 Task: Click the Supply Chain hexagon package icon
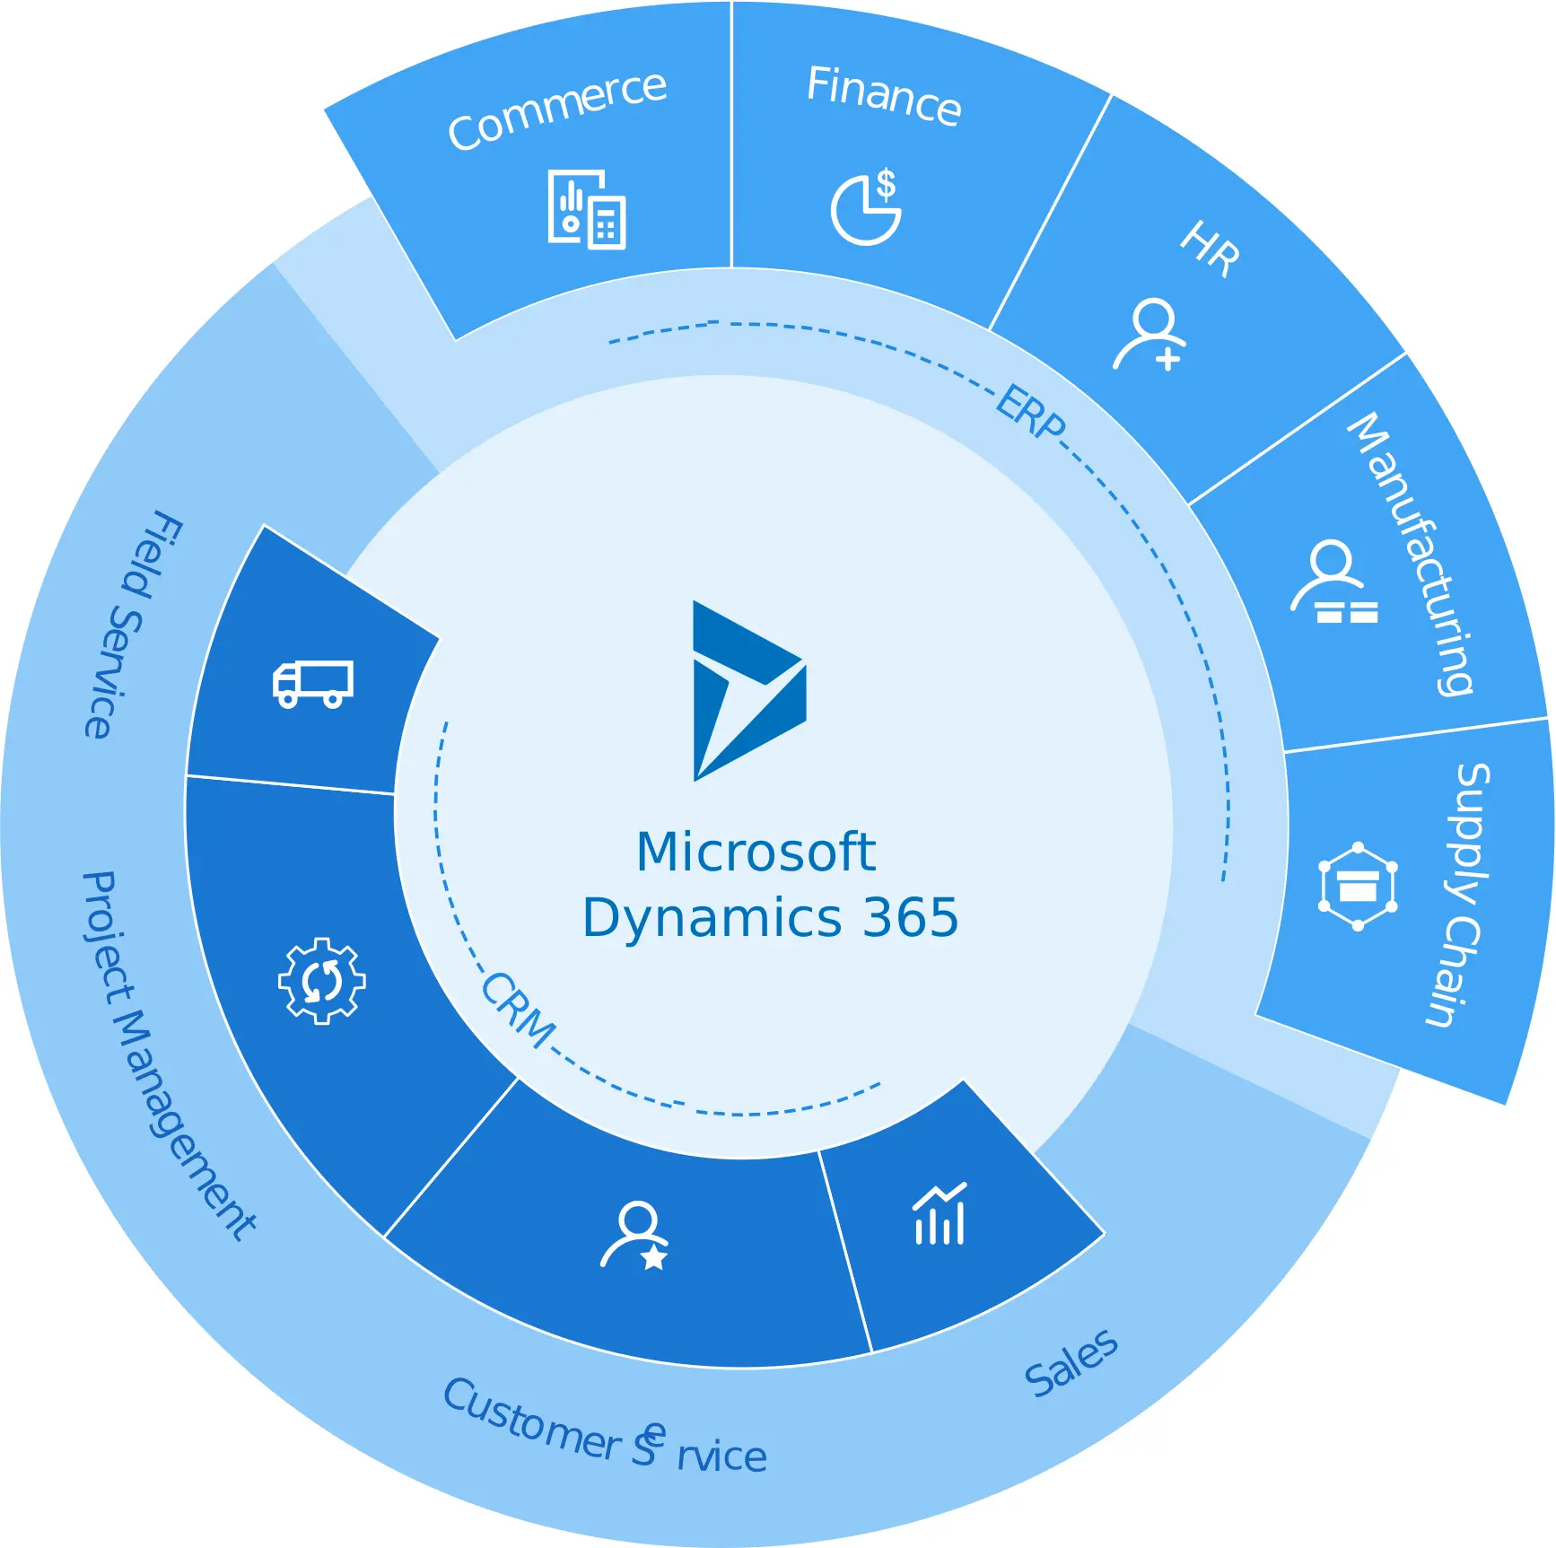[x=1358, y=887]
